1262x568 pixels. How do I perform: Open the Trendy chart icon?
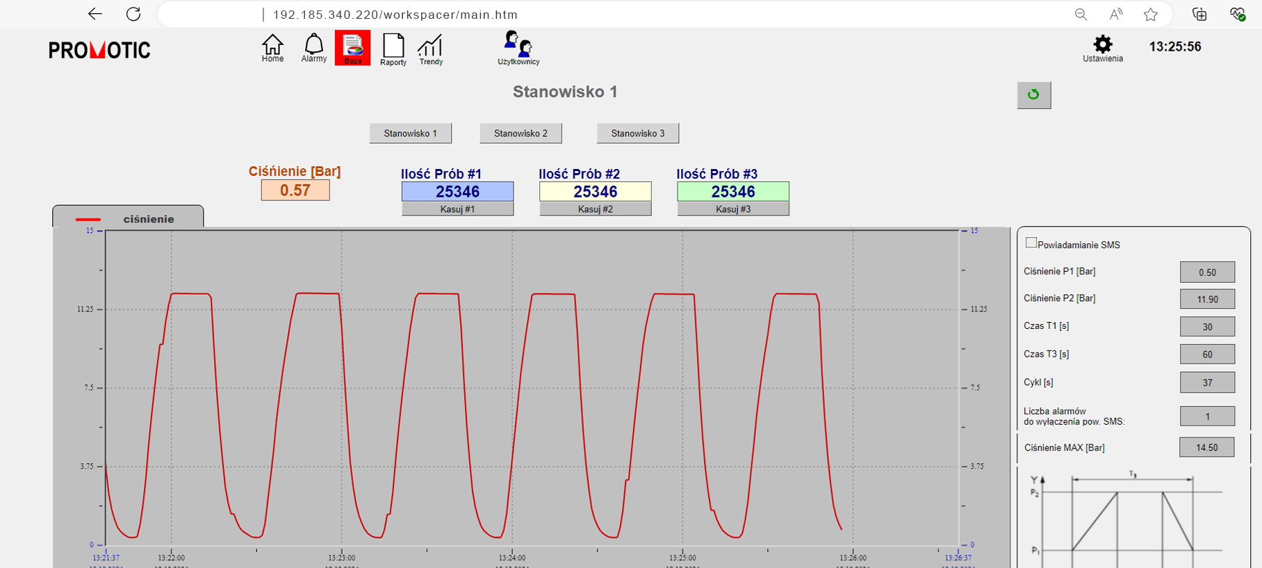coord(431,49)
